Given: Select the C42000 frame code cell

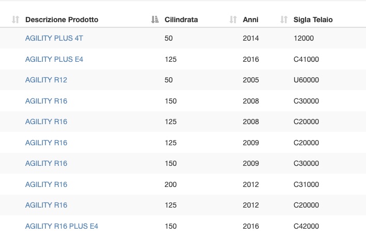Looking at the screenshot, I should [306, 226].
